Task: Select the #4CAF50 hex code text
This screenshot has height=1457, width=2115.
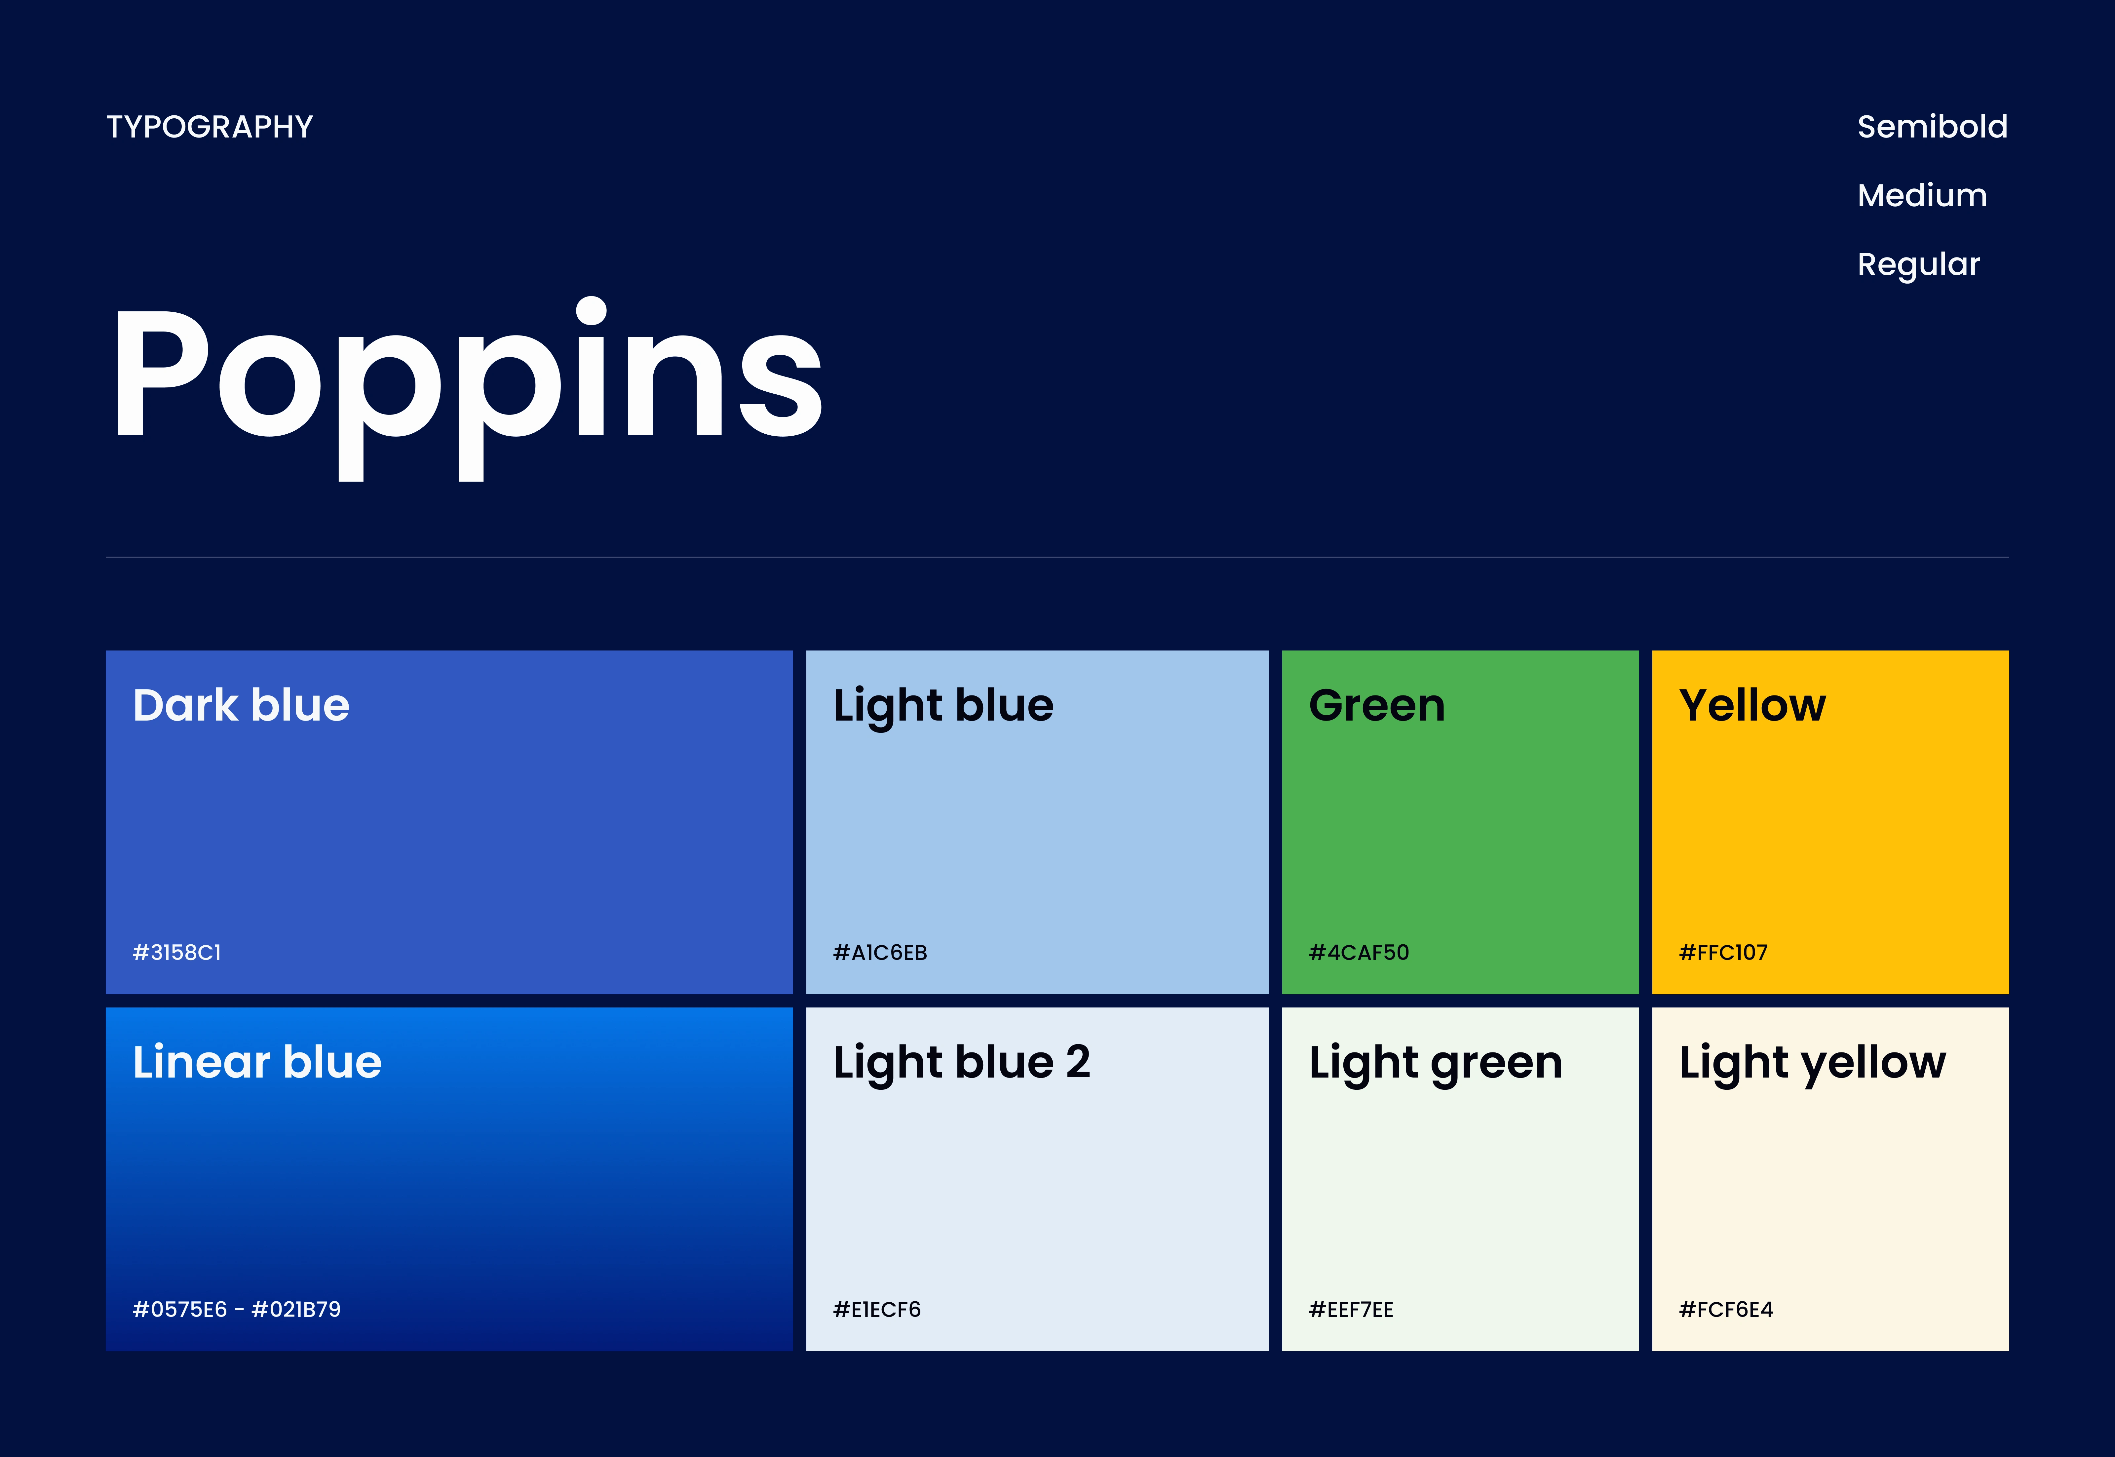Action: point(1359,952)
